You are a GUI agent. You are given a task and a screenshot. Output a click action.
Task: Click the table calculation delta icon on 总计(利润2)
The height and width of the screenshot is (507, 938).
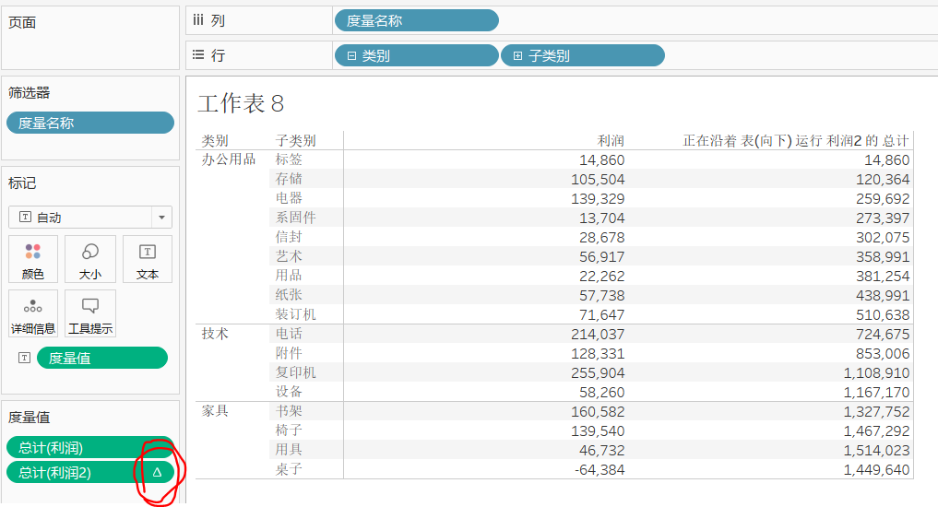point(158,472)
